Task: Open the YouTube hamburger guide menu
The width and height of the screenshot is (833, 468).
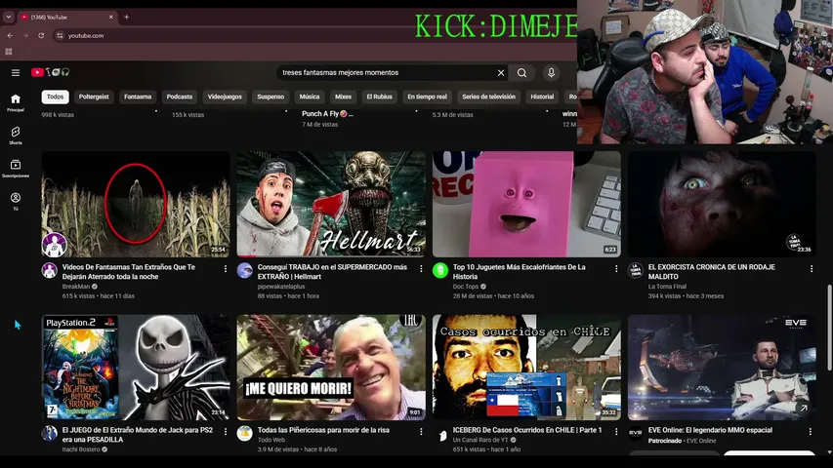Action: coord(16,73)
